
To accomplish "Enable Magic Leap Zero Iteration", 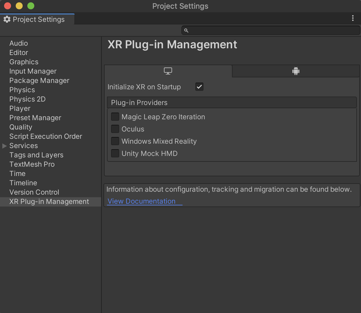I will (x=115, y=116).
